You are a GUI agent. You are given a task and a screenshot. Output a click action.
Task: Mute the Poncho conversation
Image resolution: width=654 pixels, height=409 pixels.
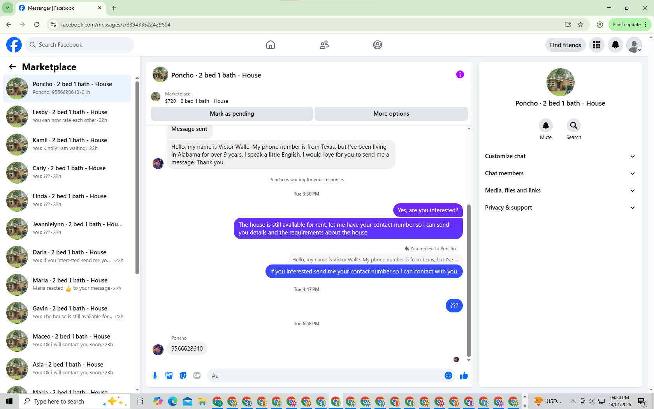[x=546, y=125]
